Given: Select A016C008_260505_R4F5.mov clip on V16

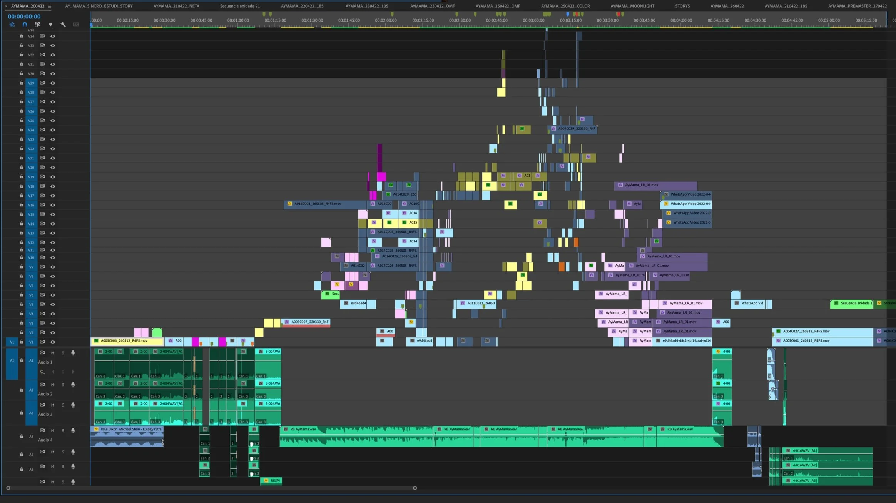Looking at the screenshot, I should [318, 204].
